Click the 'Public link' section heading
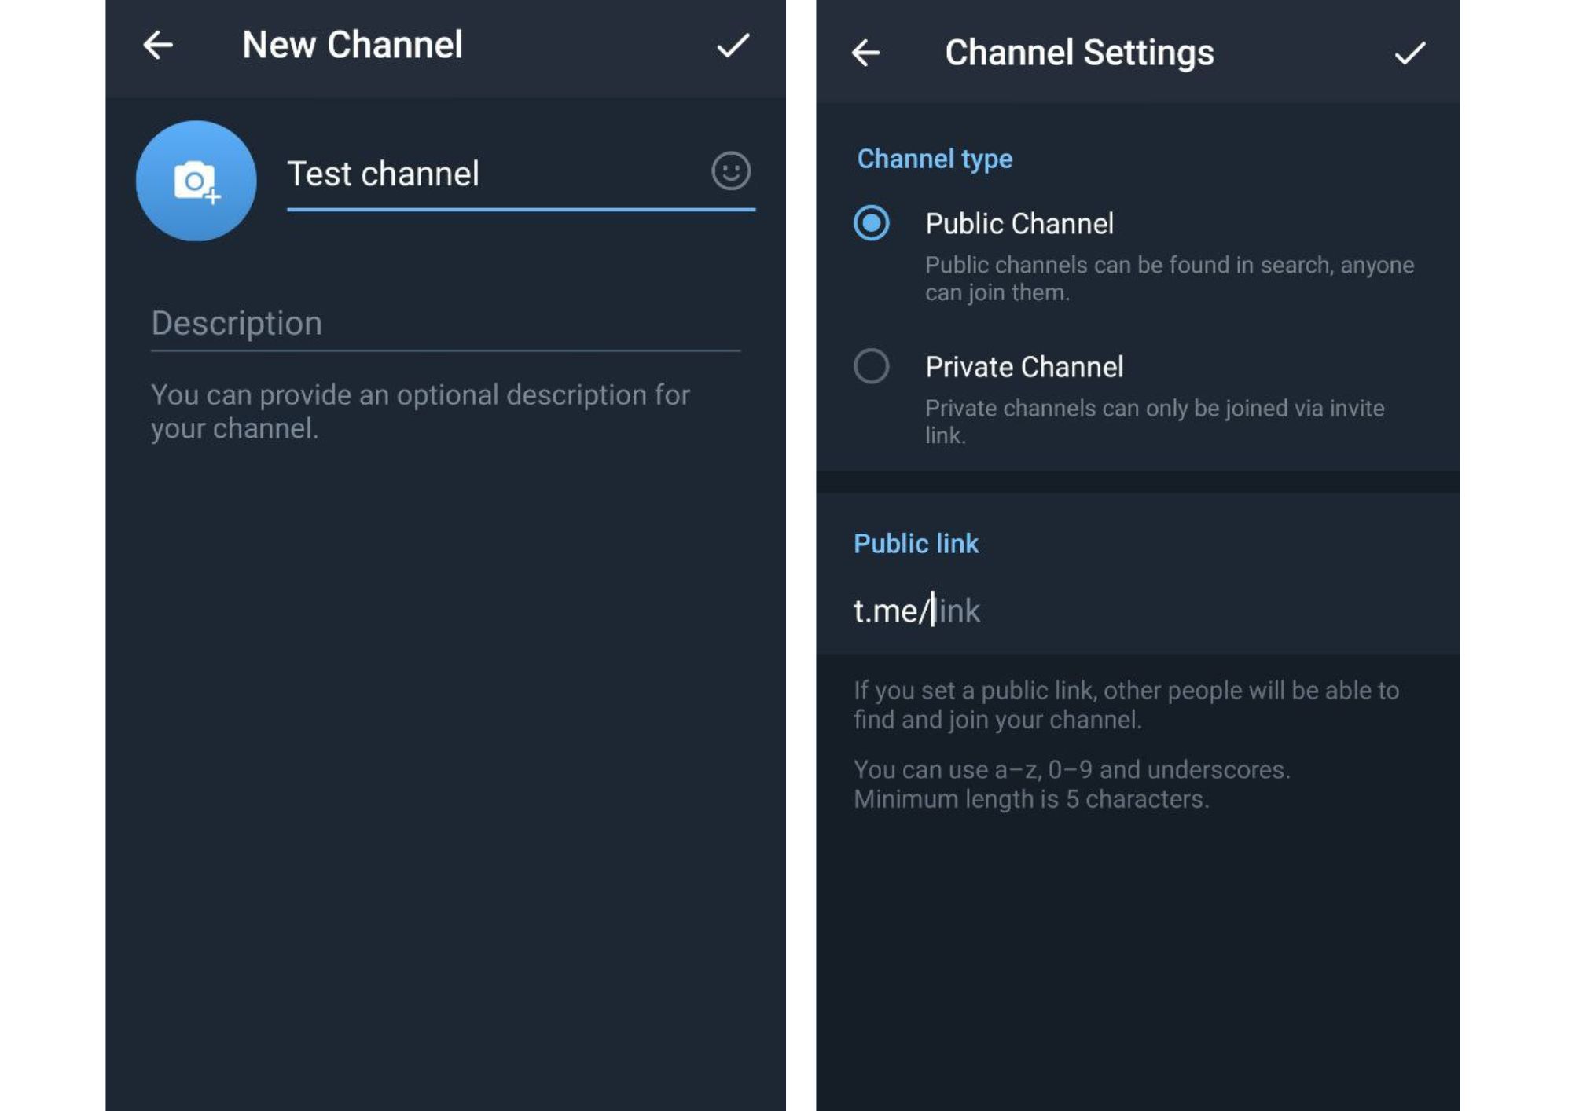This screenshot has width=1572, height=1111. 916,544
